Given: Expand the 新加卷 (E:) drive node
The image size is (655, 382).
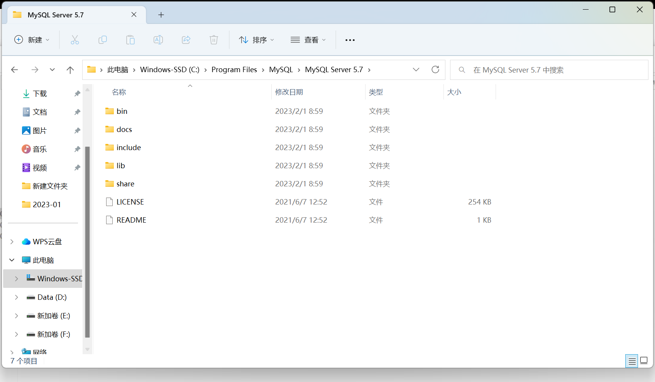Looking at the screenshot, I should 17,316.
